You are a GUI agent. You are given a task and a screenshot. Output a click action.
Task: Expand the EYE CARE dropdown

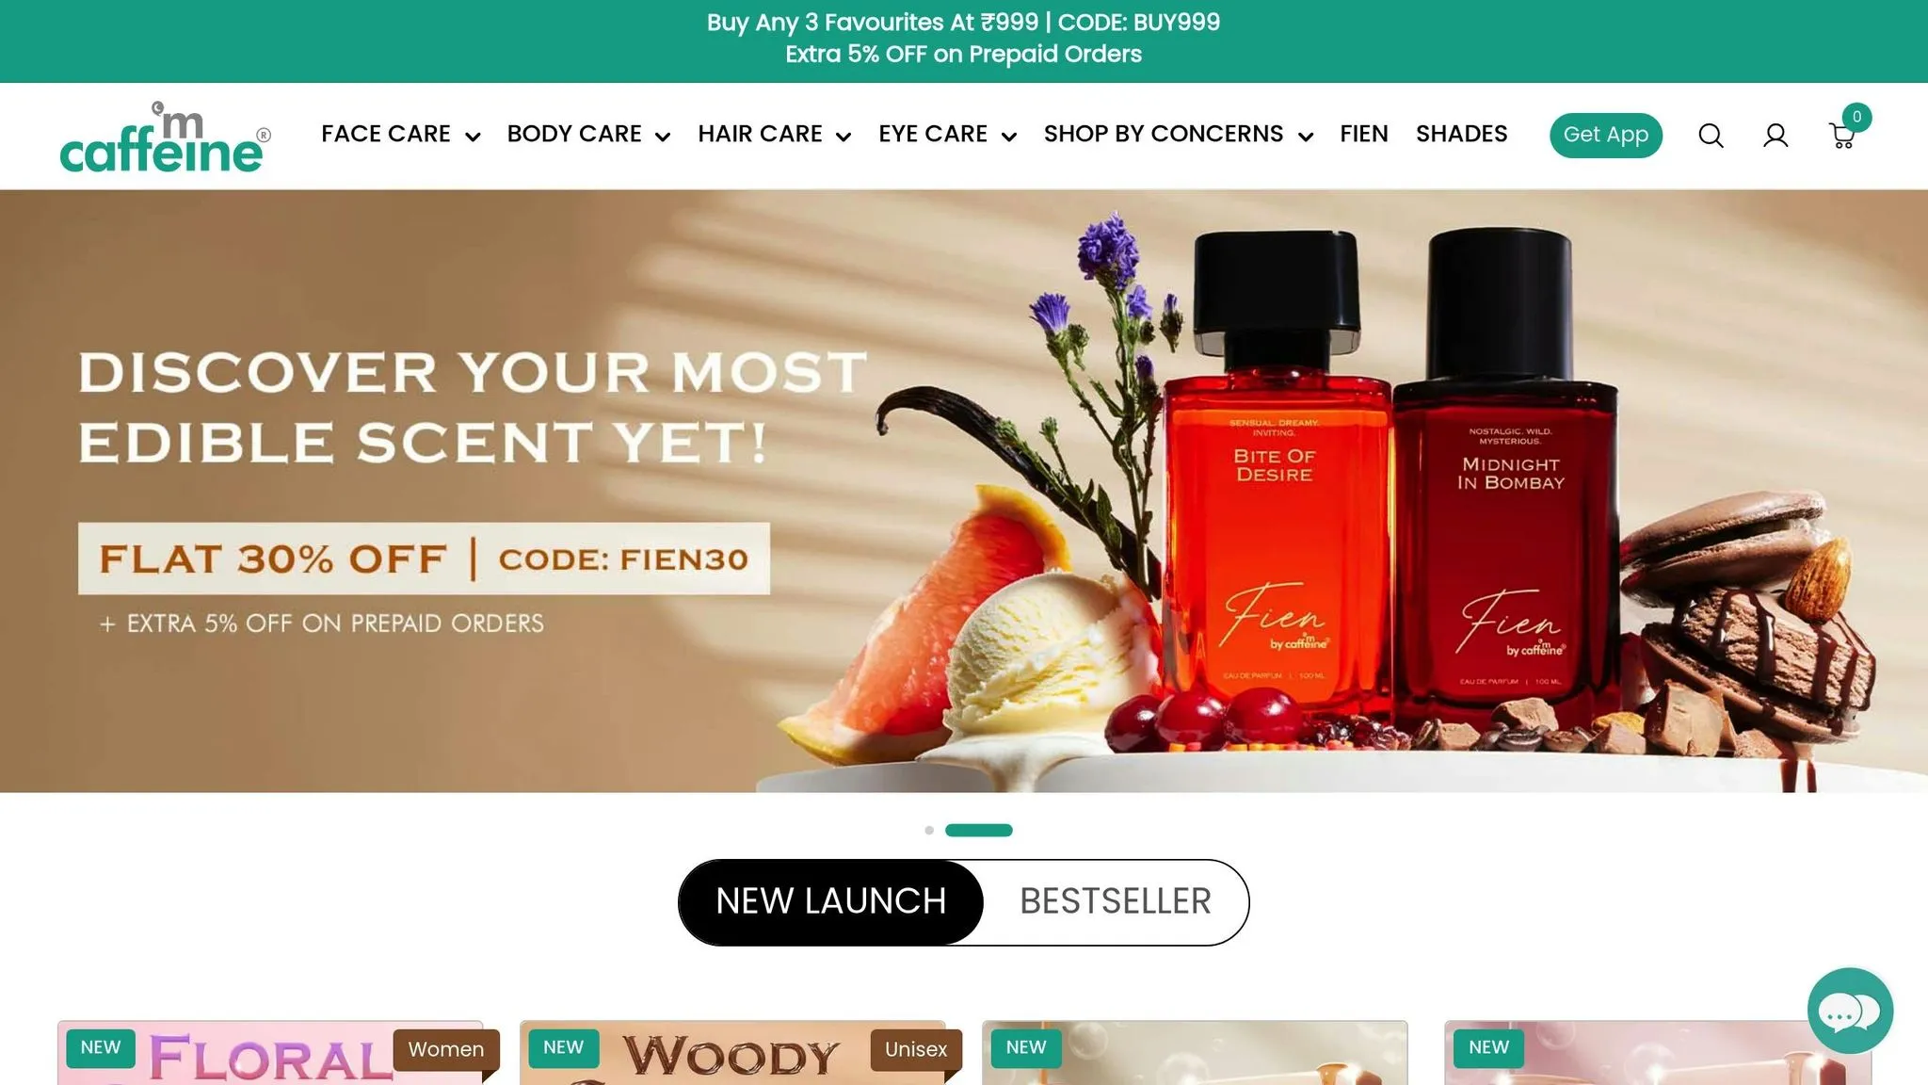pyautogui.click(x=947, y=135)
